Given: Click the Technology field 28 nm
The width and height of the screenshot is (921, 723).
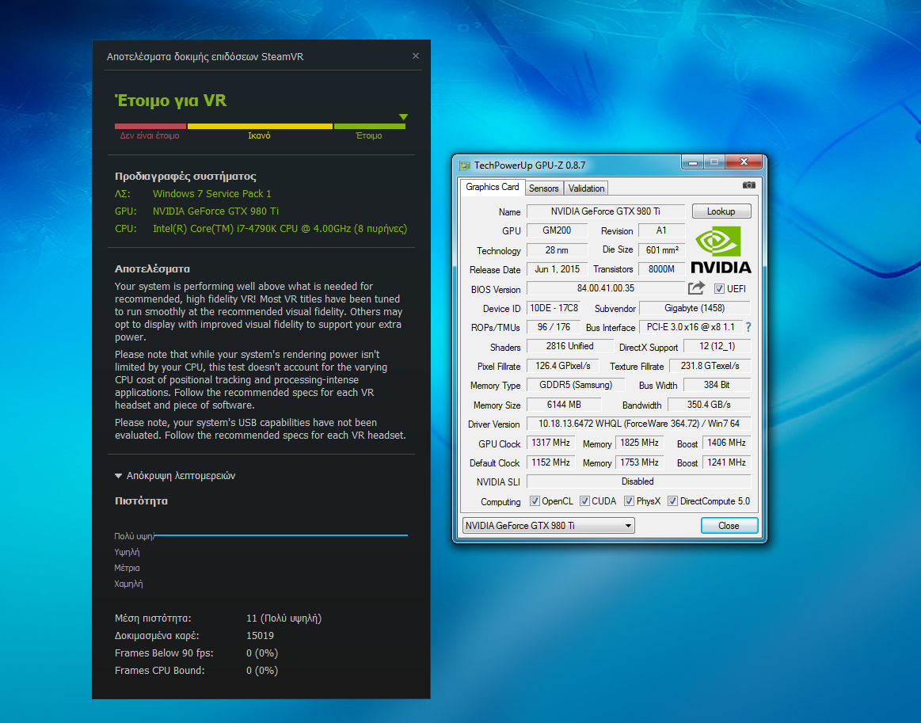Looking at the screenshot, I should (x=557, y=250).
